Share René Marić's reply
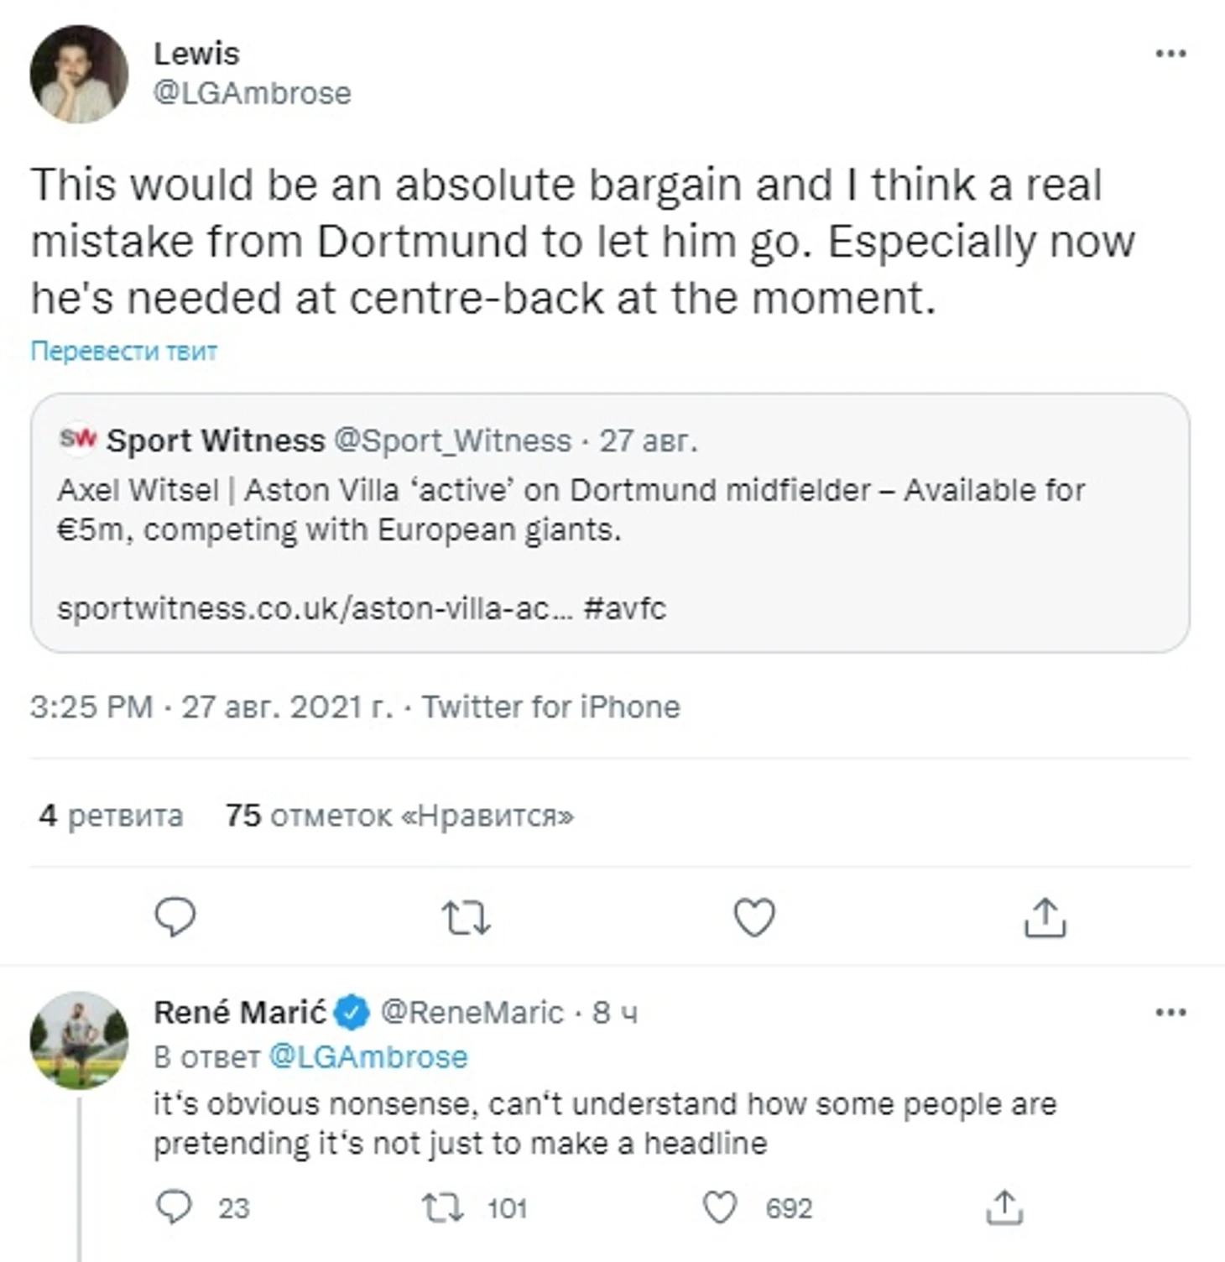The height and width of the screenshot is (1262, 1225). (1004, 1208)
